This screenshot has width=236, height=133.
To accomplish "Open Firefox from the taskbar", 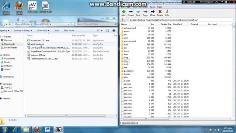I will (x=37, y=130).
